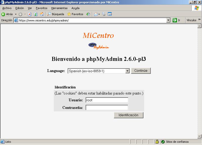Open the Favoritos star toolbar button

75,14
